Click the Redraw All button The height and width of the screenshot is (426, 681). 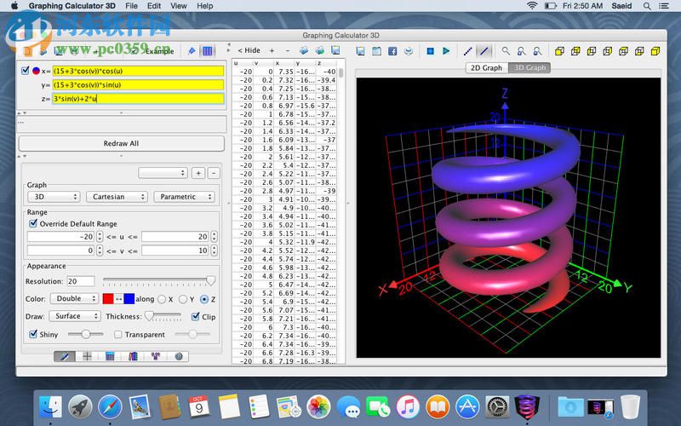coord(121,143)
